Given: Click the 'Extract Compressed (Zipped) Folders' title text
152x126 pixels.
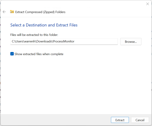Looking at the screenshot, I should tap(40, 12).
